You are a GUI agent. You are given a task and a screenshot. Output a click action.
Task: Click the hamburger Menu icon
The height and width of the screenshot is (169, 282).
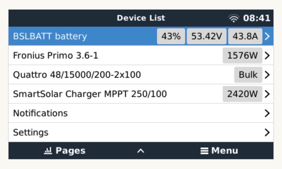click(x=204, y=151)
